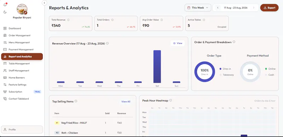Collapse the sidebar with chevron button
The width and height of the screenshot is (283, 137).
coord(45,3)
